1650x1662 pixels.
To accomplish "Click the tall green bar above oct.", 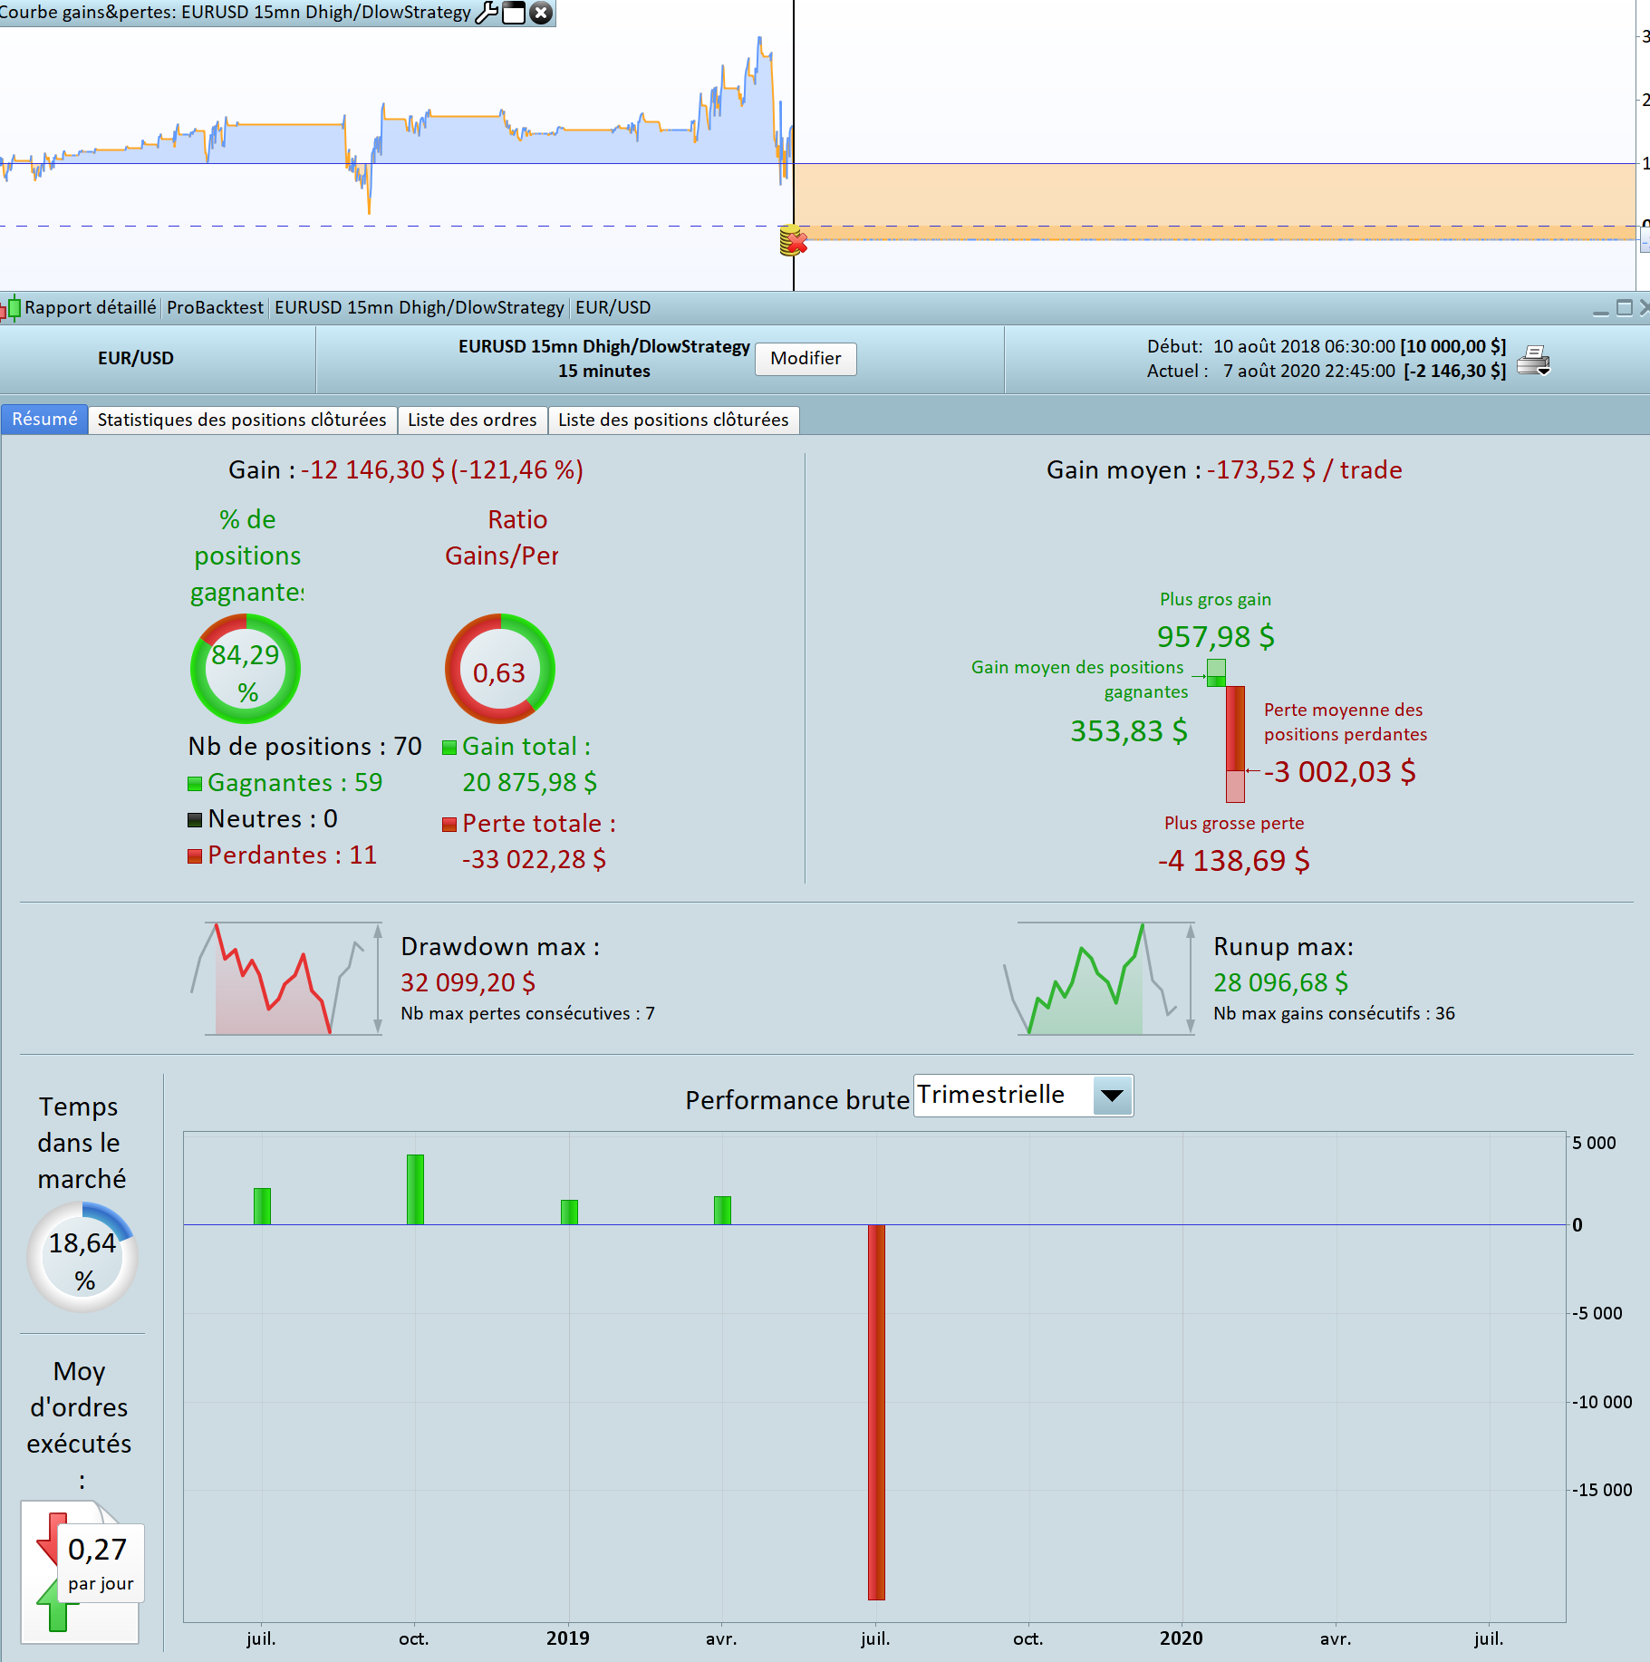I will point(416,1190).
